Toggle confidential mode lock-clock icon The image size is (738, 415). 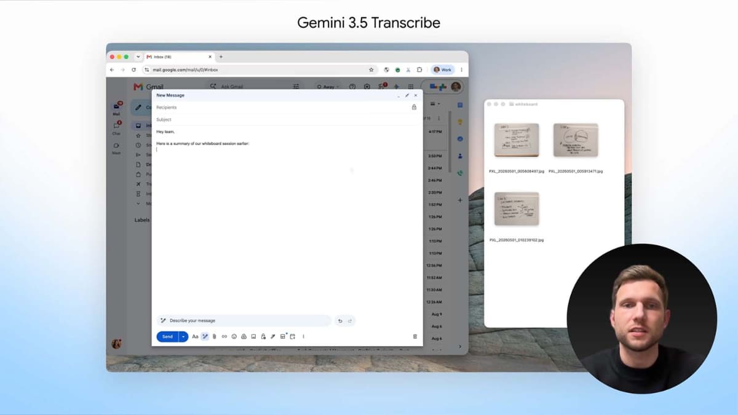pos(263,336)
